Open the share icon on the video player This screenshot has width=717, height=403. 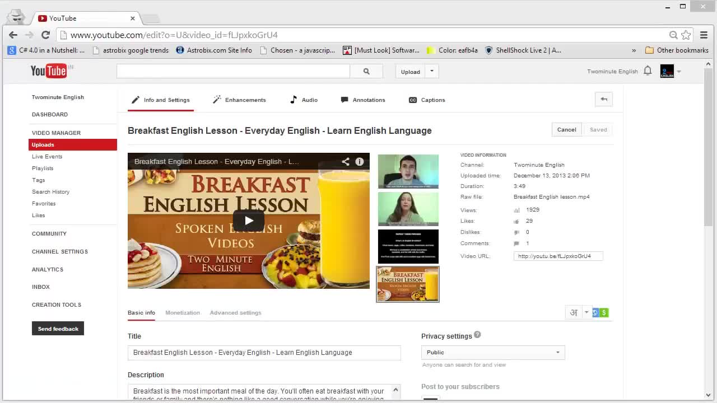[x=346, y=161]
